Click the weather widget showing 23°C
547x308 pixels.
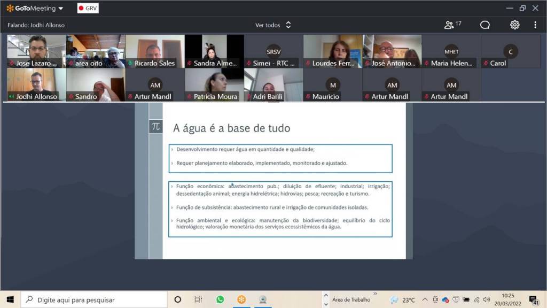click(x=403, y=300)
